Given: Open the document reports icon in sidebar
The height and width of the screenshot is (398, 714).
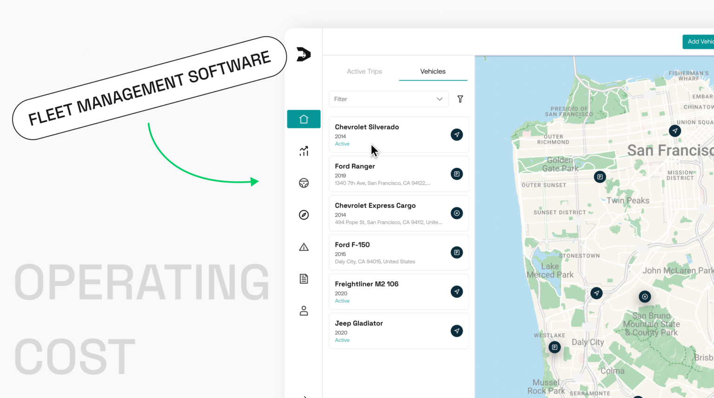Looking at the screenshot, I should click(304, 279).
